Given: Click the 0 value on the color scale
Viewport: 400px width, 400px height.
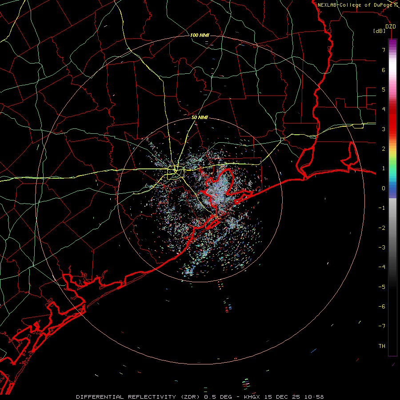Looking at the screenshot, I should (x=384, y=188).
